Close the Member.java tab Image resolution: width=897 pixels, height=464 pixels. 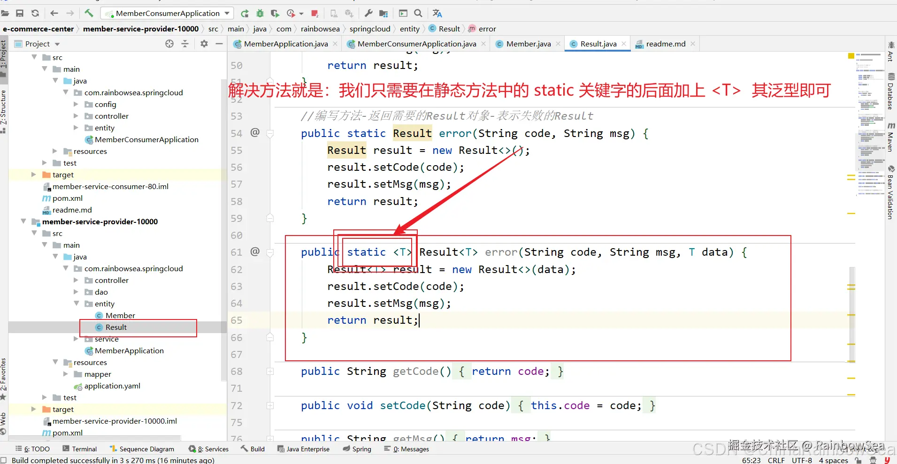pyautogui.click(x=558, y=44)
